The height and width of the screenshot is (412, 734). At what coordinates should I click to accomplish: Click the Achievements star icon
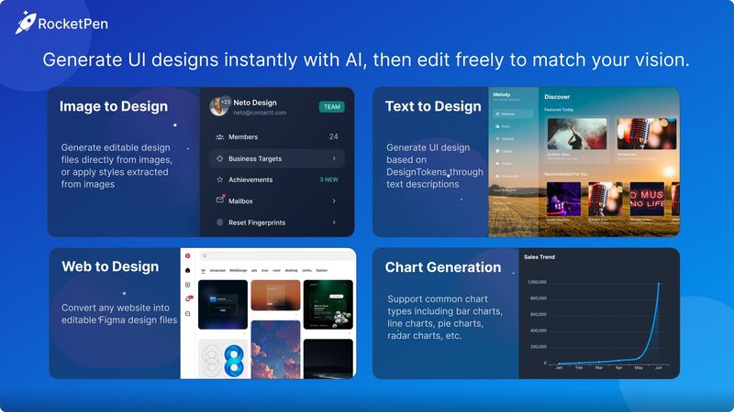(x=219, y=179)
